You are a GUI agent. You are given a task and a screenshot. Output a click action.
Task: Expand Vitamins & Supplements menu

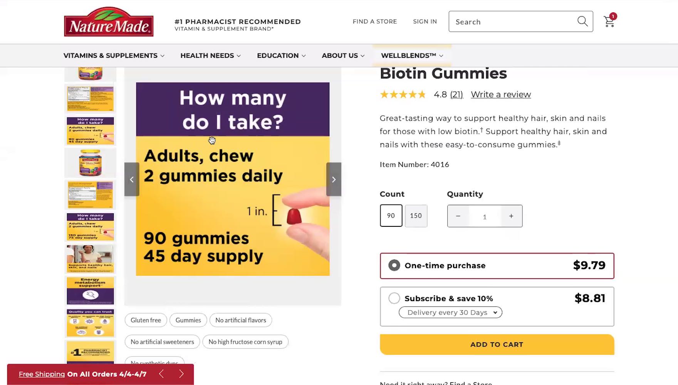[114, 55]
